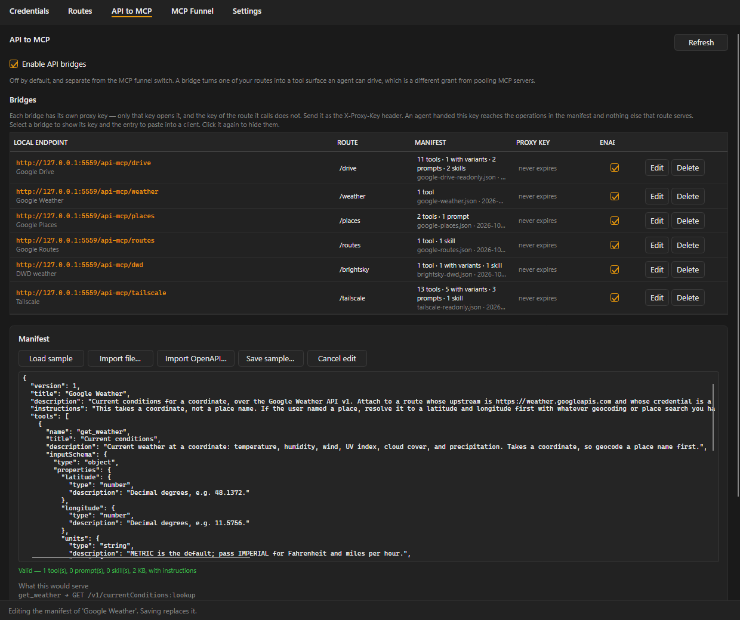740x620 pixels.
Task: Edit the Google Drive bridge
Action: coord(657,168)
